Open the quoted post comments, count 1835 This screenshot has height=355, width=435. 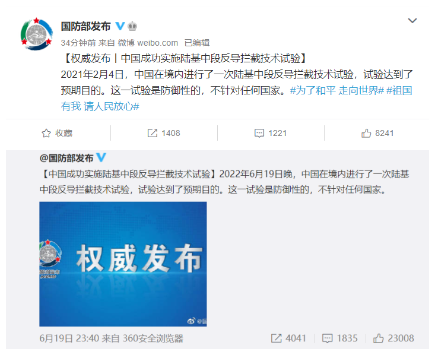pyautogui.click(x=339, y=338)
